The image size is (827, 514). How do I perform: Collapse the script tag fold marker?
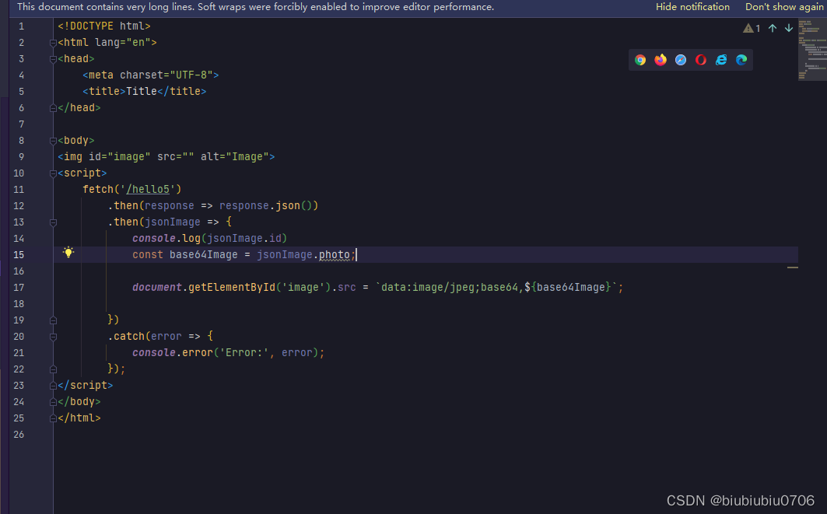(53, 174)
